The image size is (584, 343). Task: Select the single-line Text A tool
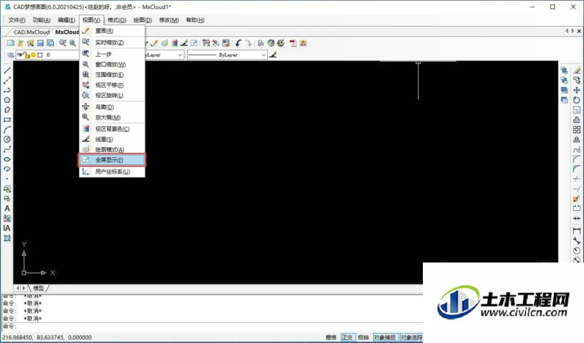[7, 209]
